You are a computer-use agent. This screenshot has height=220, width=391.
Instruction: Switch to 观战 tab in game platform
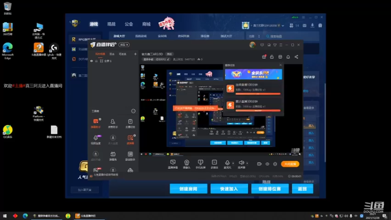coord(111,24)
